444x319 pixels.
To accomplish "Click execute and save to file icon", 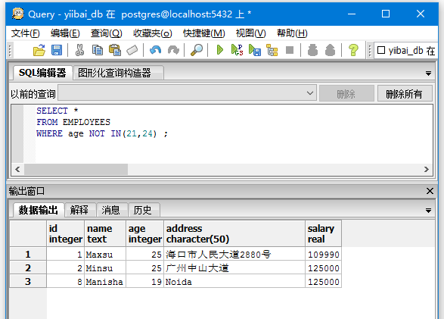I will click(255, 51).
